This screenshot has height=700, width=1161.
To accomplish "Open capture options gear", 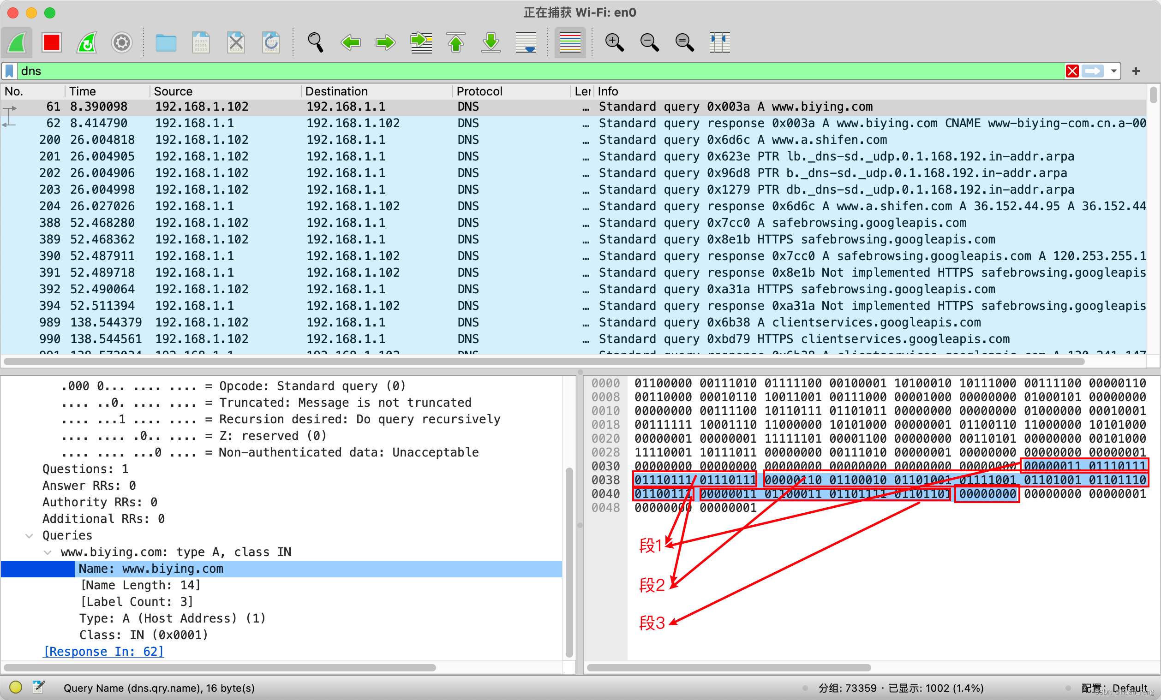I will coord(121,43).
